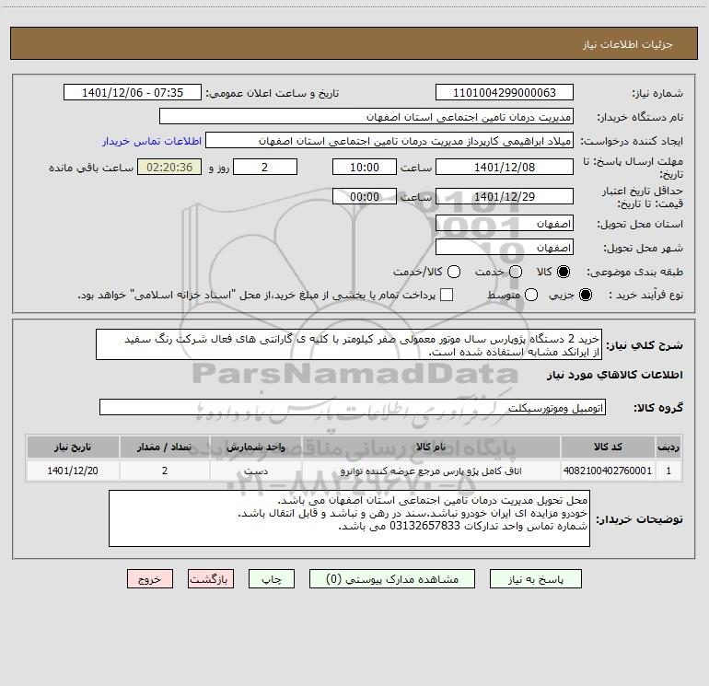709x686 pixels.
Task: Click the delivery city field اصفهان
Action: click(505, 248)
